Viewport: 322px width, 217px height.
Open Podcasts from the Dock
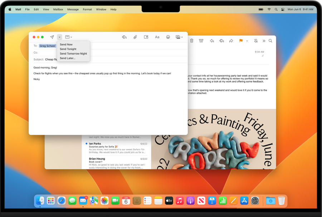tap(190, 201)
